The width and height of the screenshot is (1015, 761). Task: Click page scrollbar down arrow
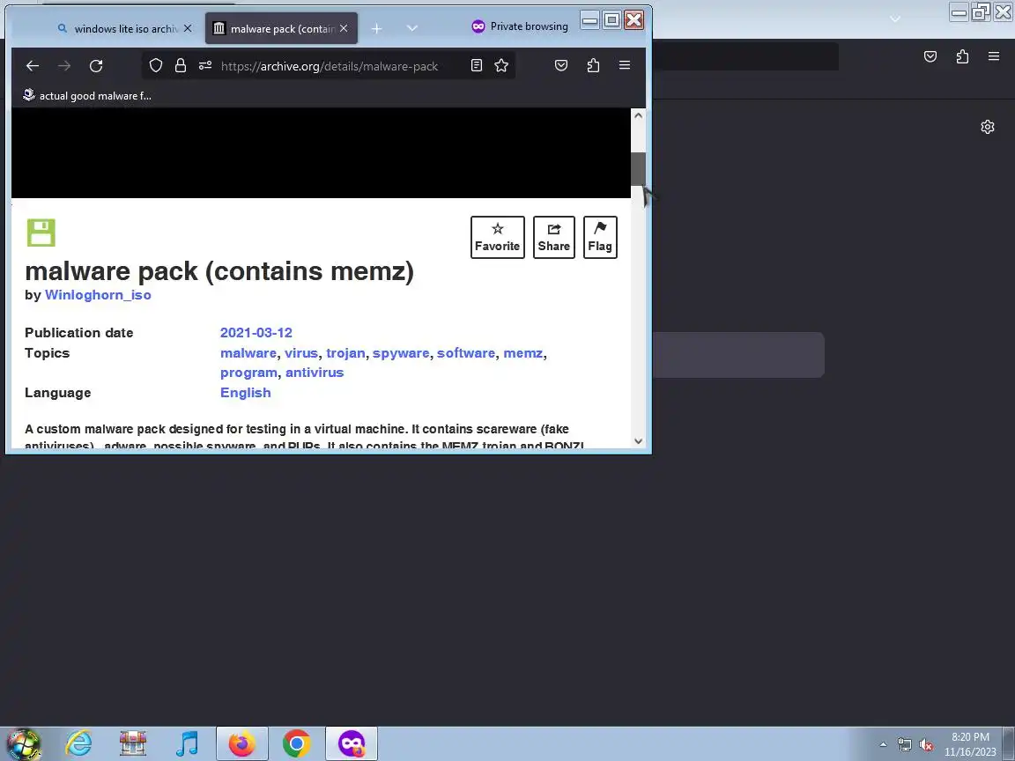pos(638,440)
